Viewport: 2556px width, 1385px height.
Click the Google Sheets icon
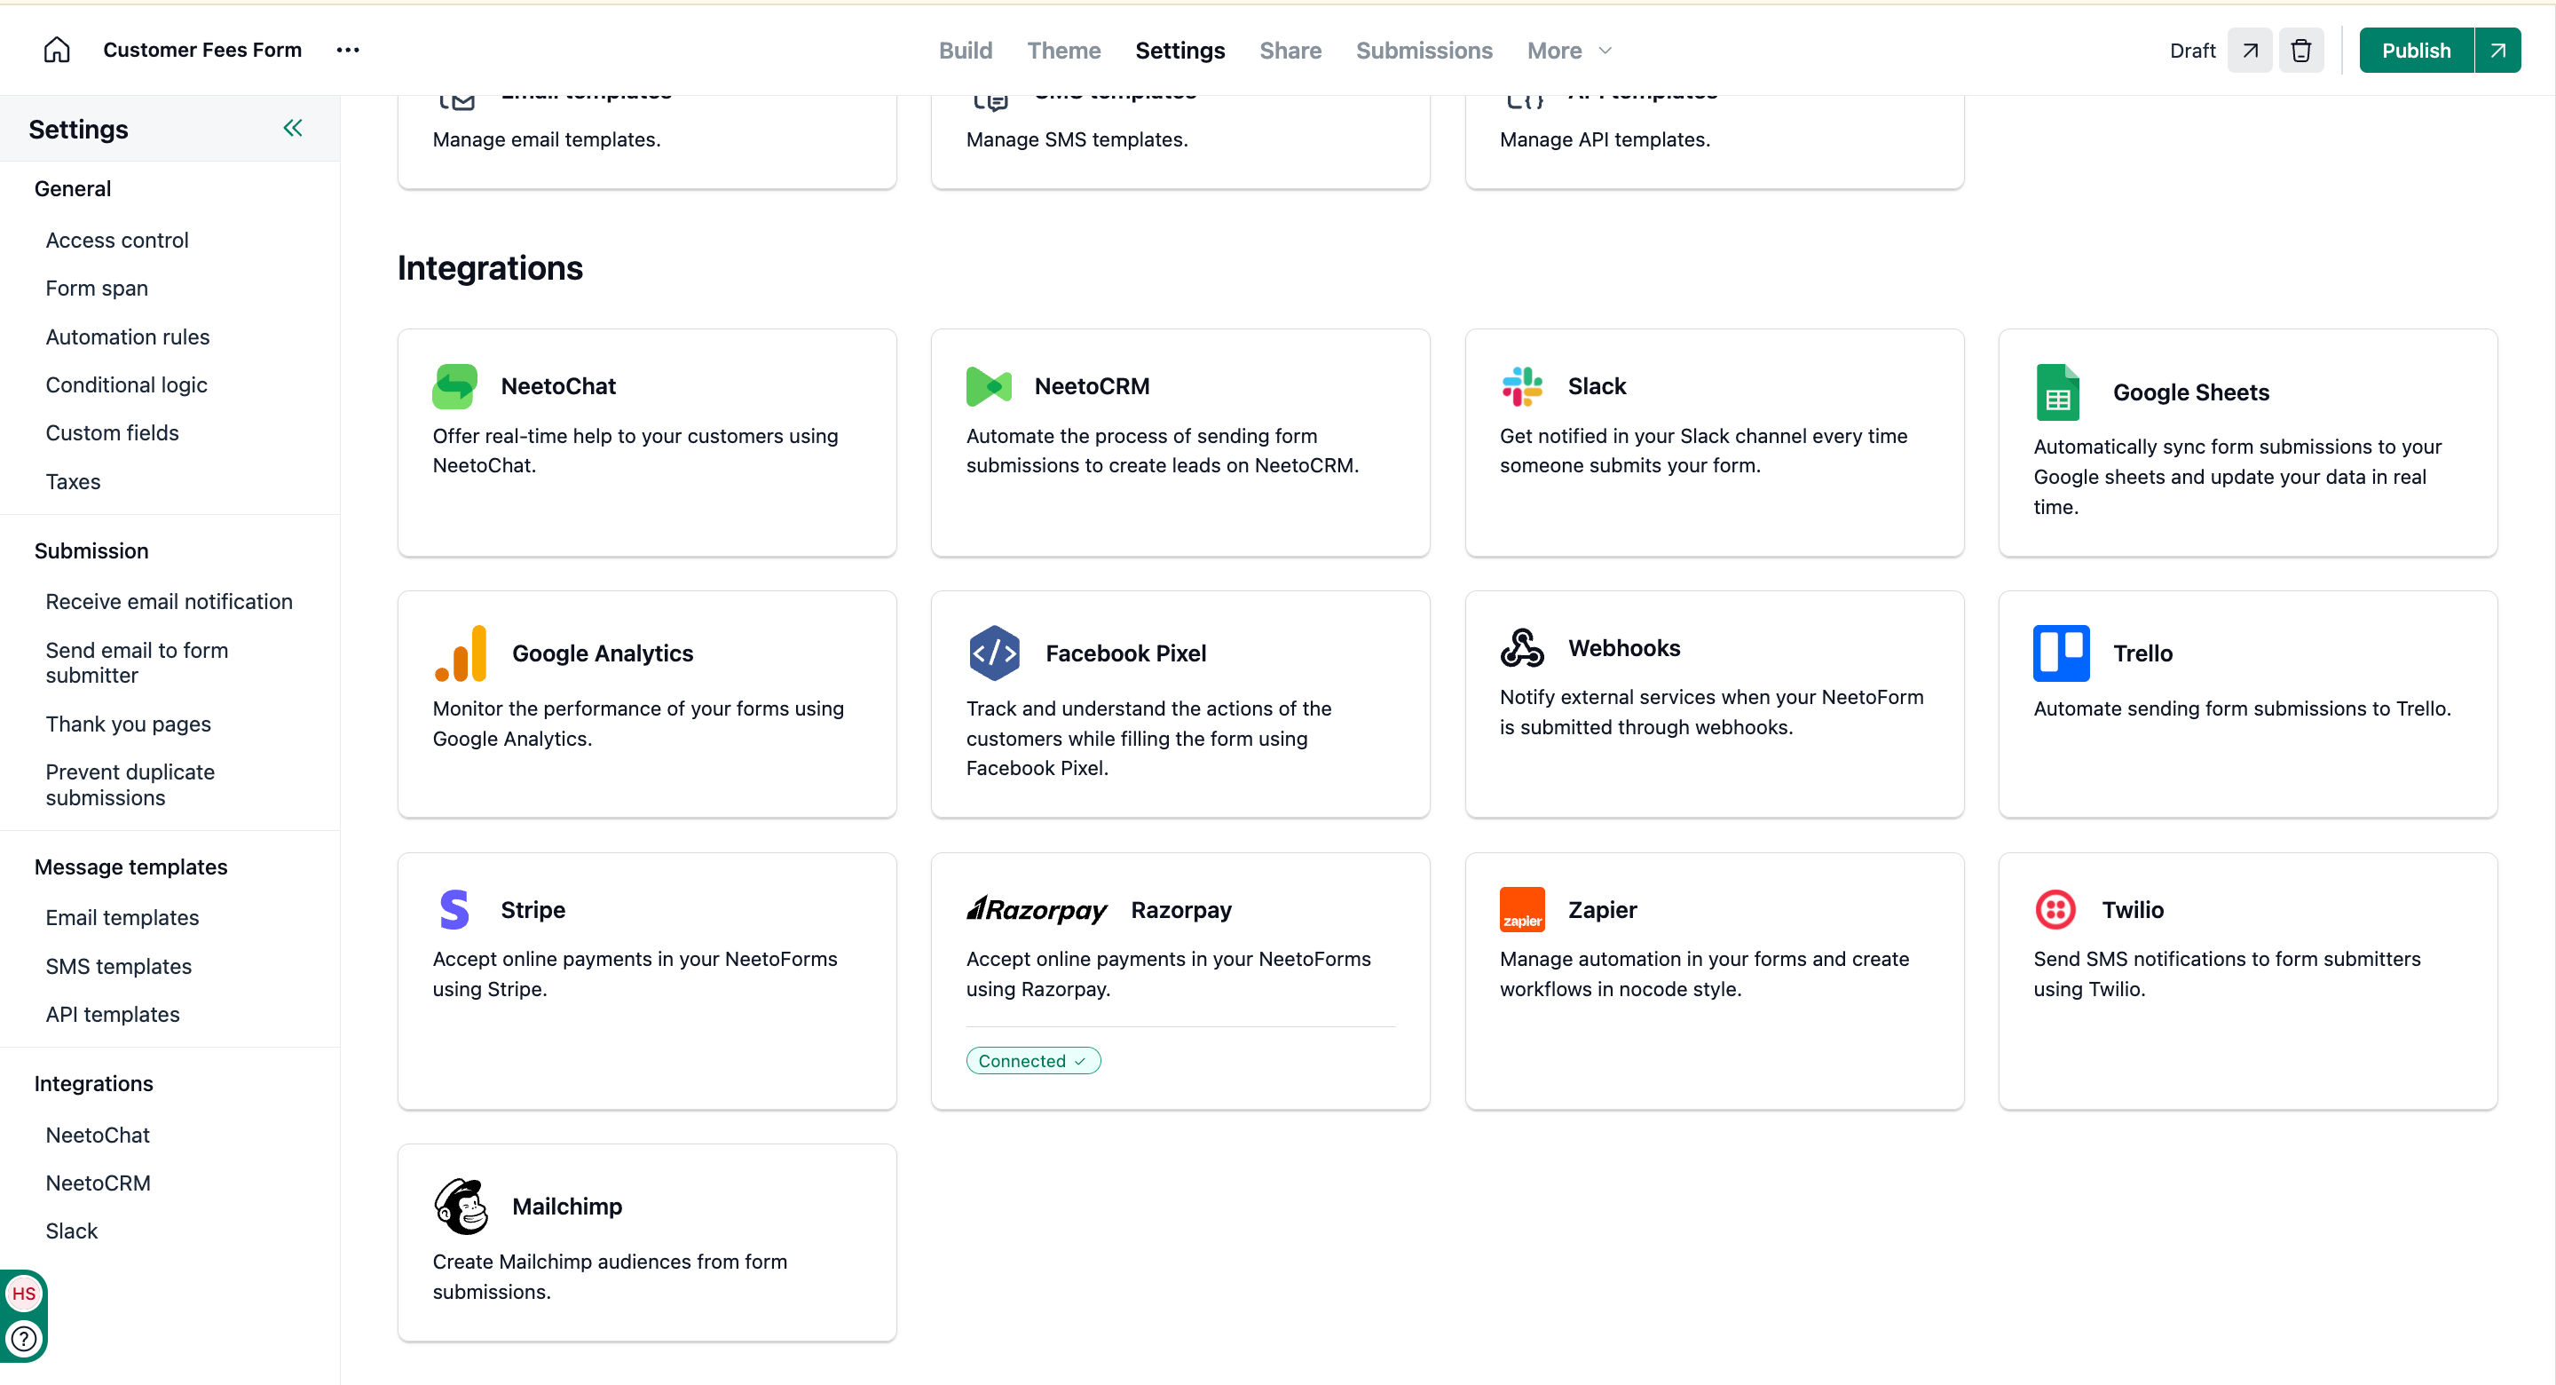[2058, 392]
